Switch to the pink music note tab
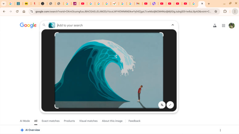The height and width of the screenshot is (134, 239). pyautogui.click(x=75, y=4)
